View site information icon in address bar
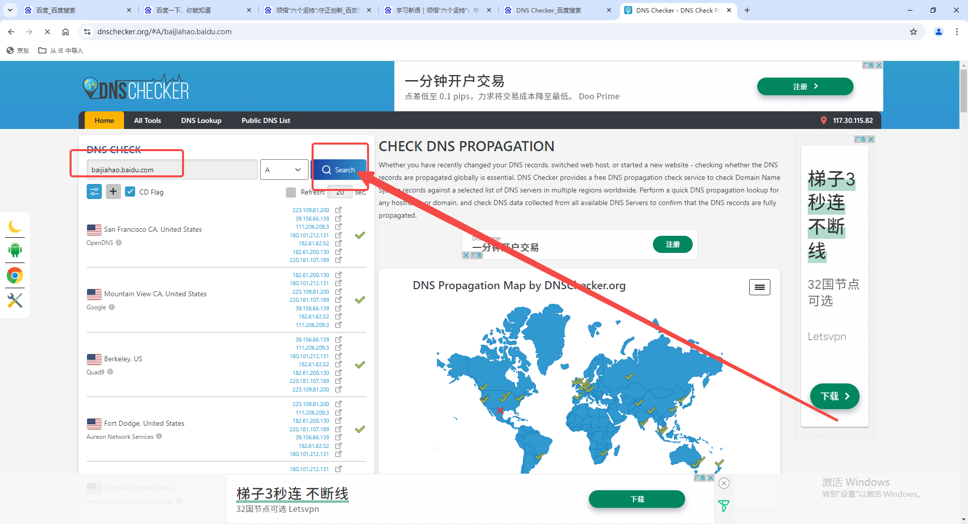 pos(87,32)
